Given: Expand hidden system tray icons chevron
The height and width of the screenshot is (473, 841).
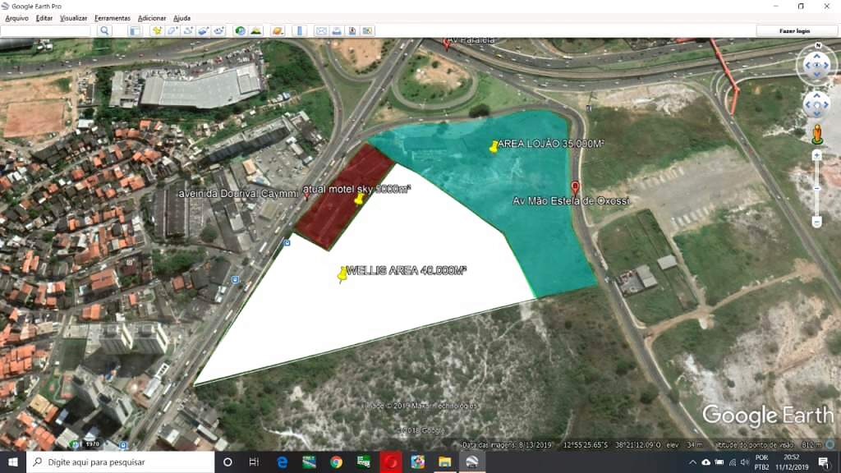Looking at the screenshot, I should tap(692, 462).
